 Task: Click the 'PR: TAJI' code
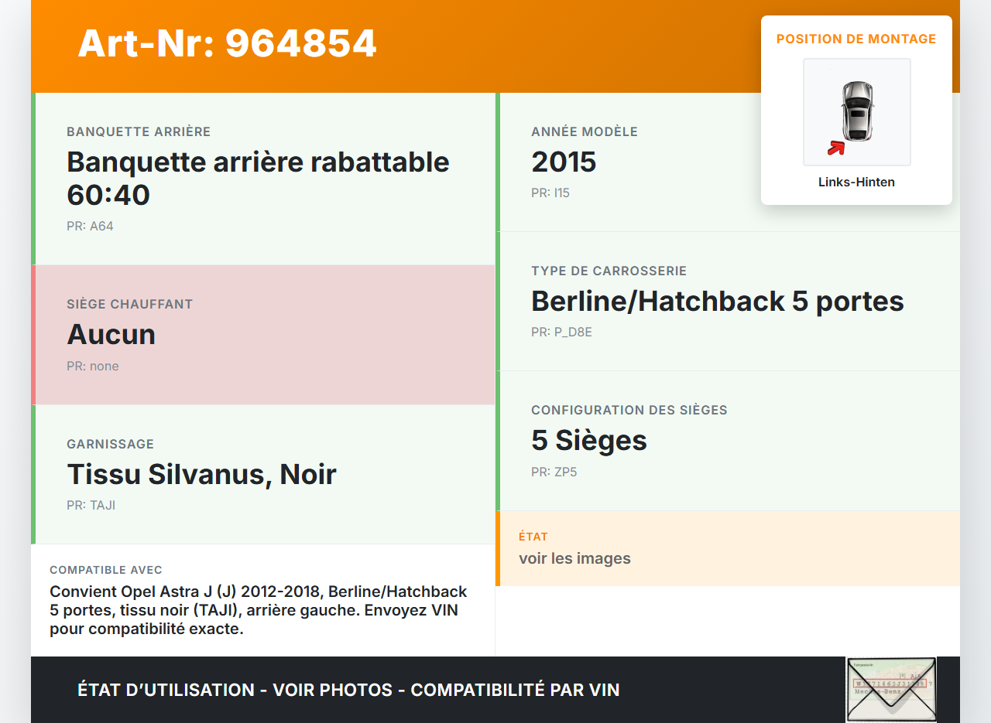[x=91, y=506]
